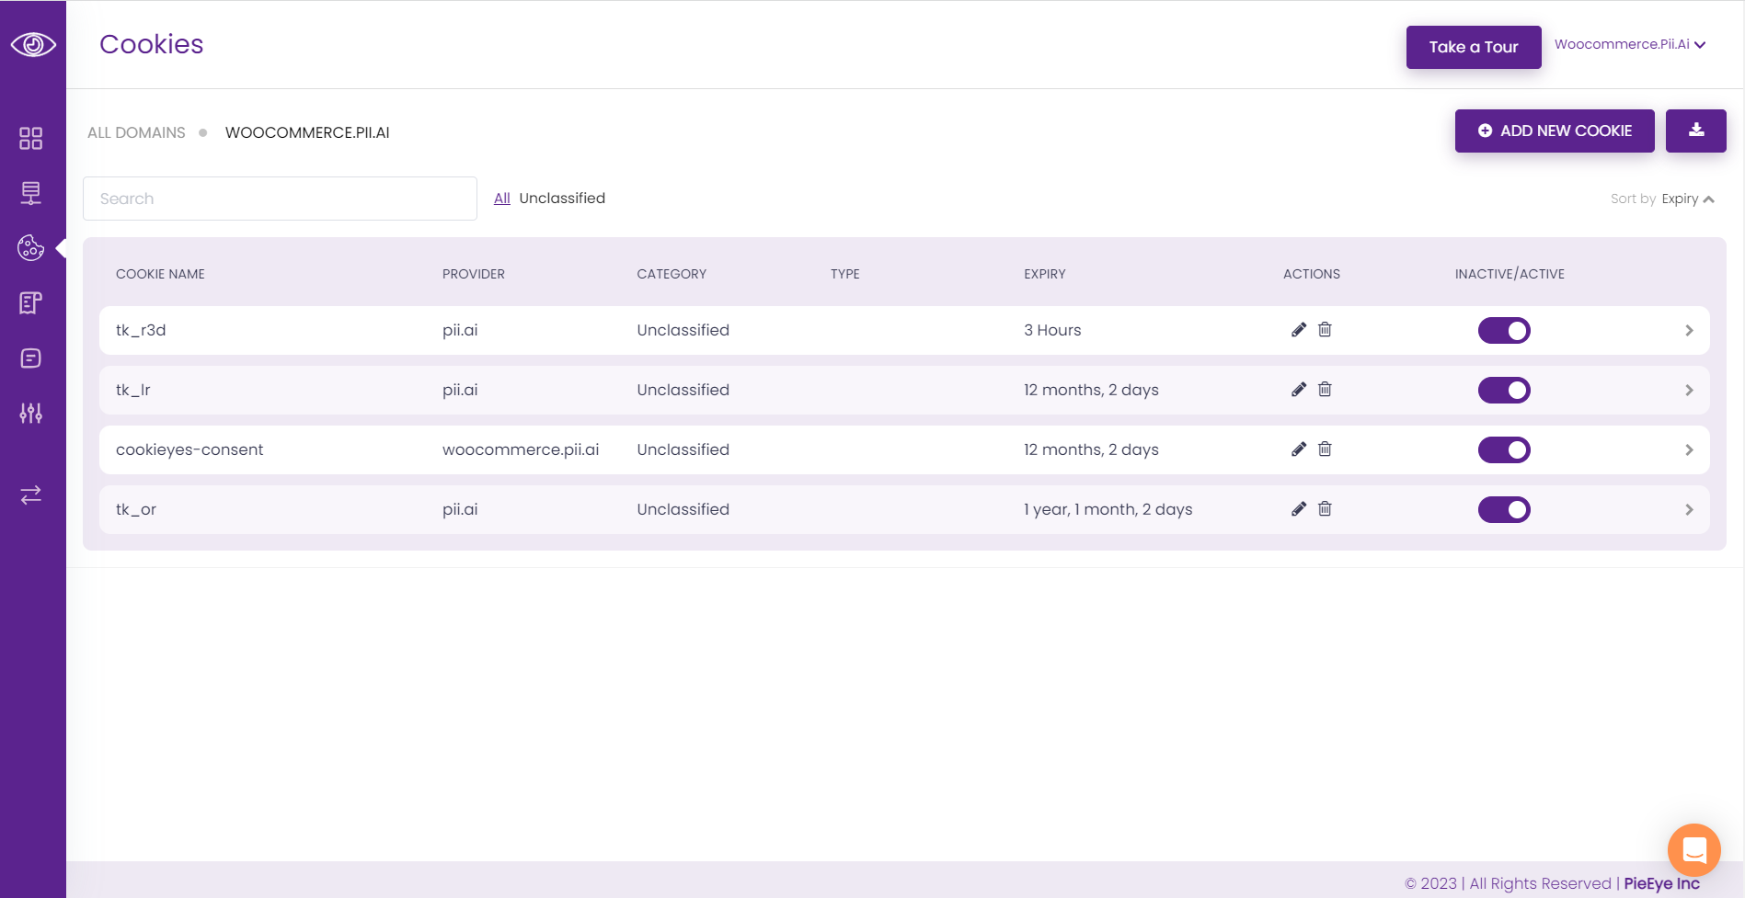Disable the cookieyes-consent cookie switch

pos(1504,449)
